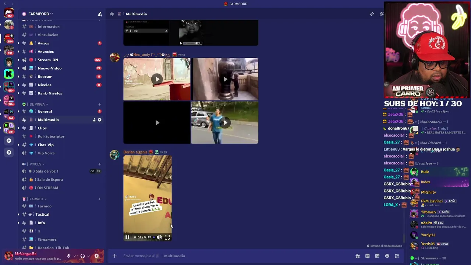Go back using the back arrow
The image size is (471, 265).
(6, 4)
